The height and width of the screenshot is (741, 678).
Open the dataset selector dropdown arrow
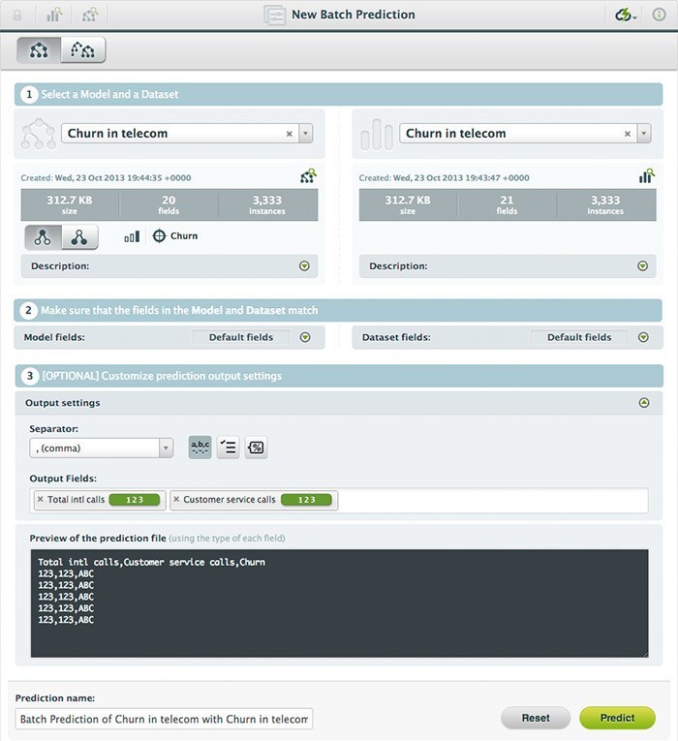[x=643, y=134]
